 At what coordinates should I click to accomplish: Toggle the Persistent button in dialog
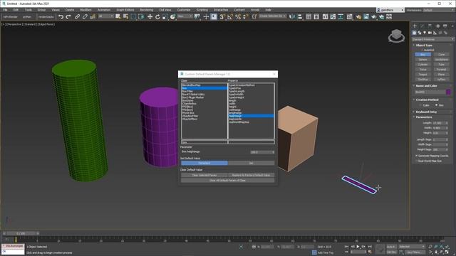204,163
